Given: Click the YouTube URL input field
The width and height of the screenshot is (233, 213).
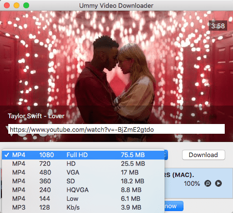Looking at the screenshot, I should (x=116, y=129).
